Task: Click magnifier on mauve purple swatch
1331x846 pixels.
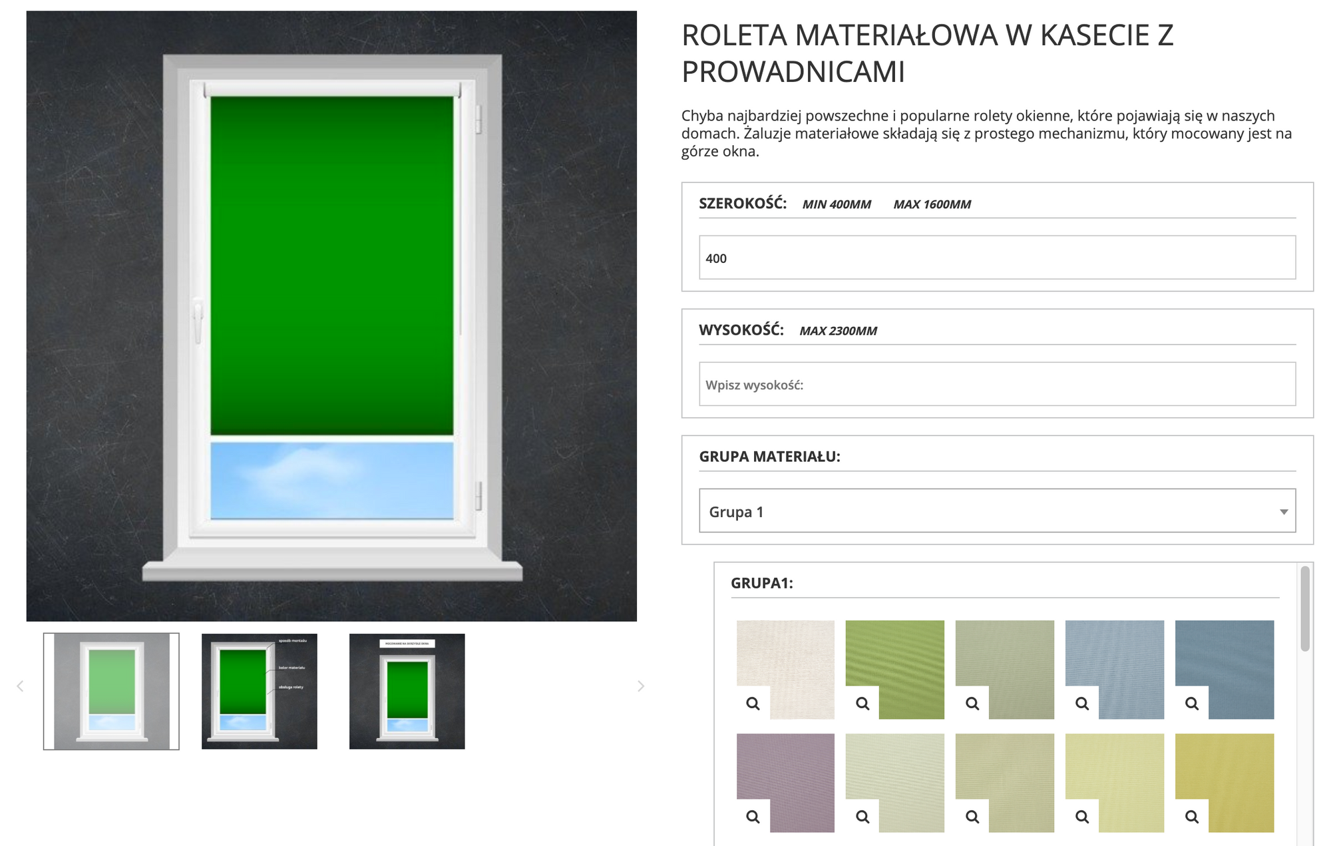Action: 753,817
